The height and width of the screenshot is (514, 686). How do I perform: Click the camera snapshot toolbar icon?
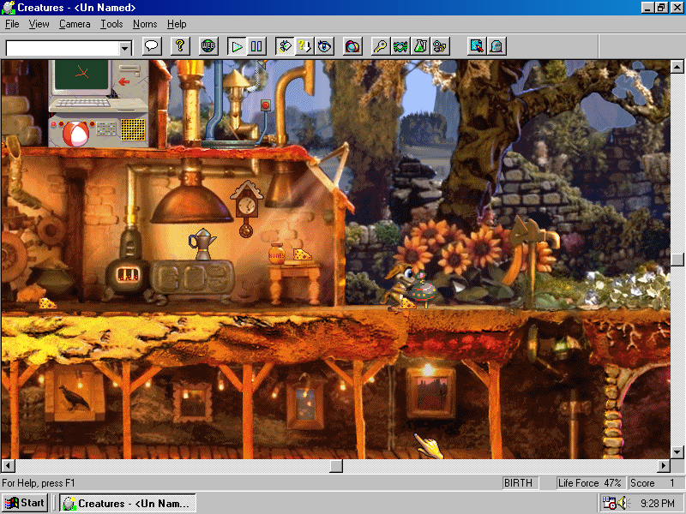click(352, 46)
